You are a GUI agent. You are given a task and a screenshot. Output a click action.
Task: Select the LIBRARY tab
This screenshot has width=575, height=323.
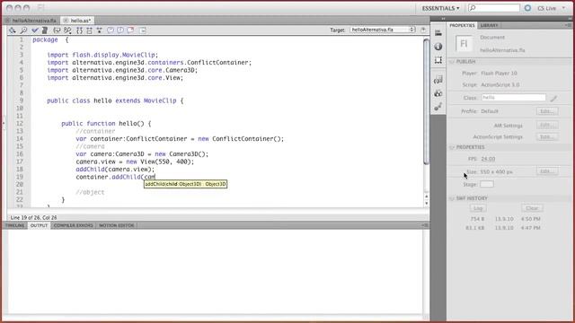(x=489, y=25)
